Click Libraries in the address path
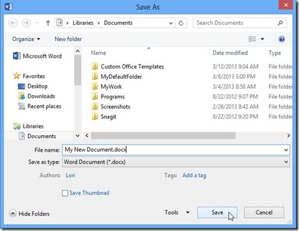Image resolution: width=299 pixels, height=231 pixels. click(x=83, y=23)
